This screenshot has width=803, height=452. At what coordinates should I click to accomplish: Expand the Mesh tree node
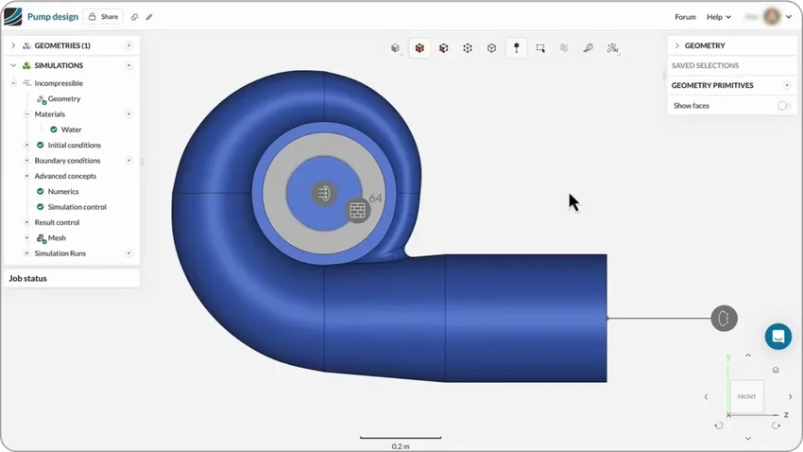click(26, 237)
